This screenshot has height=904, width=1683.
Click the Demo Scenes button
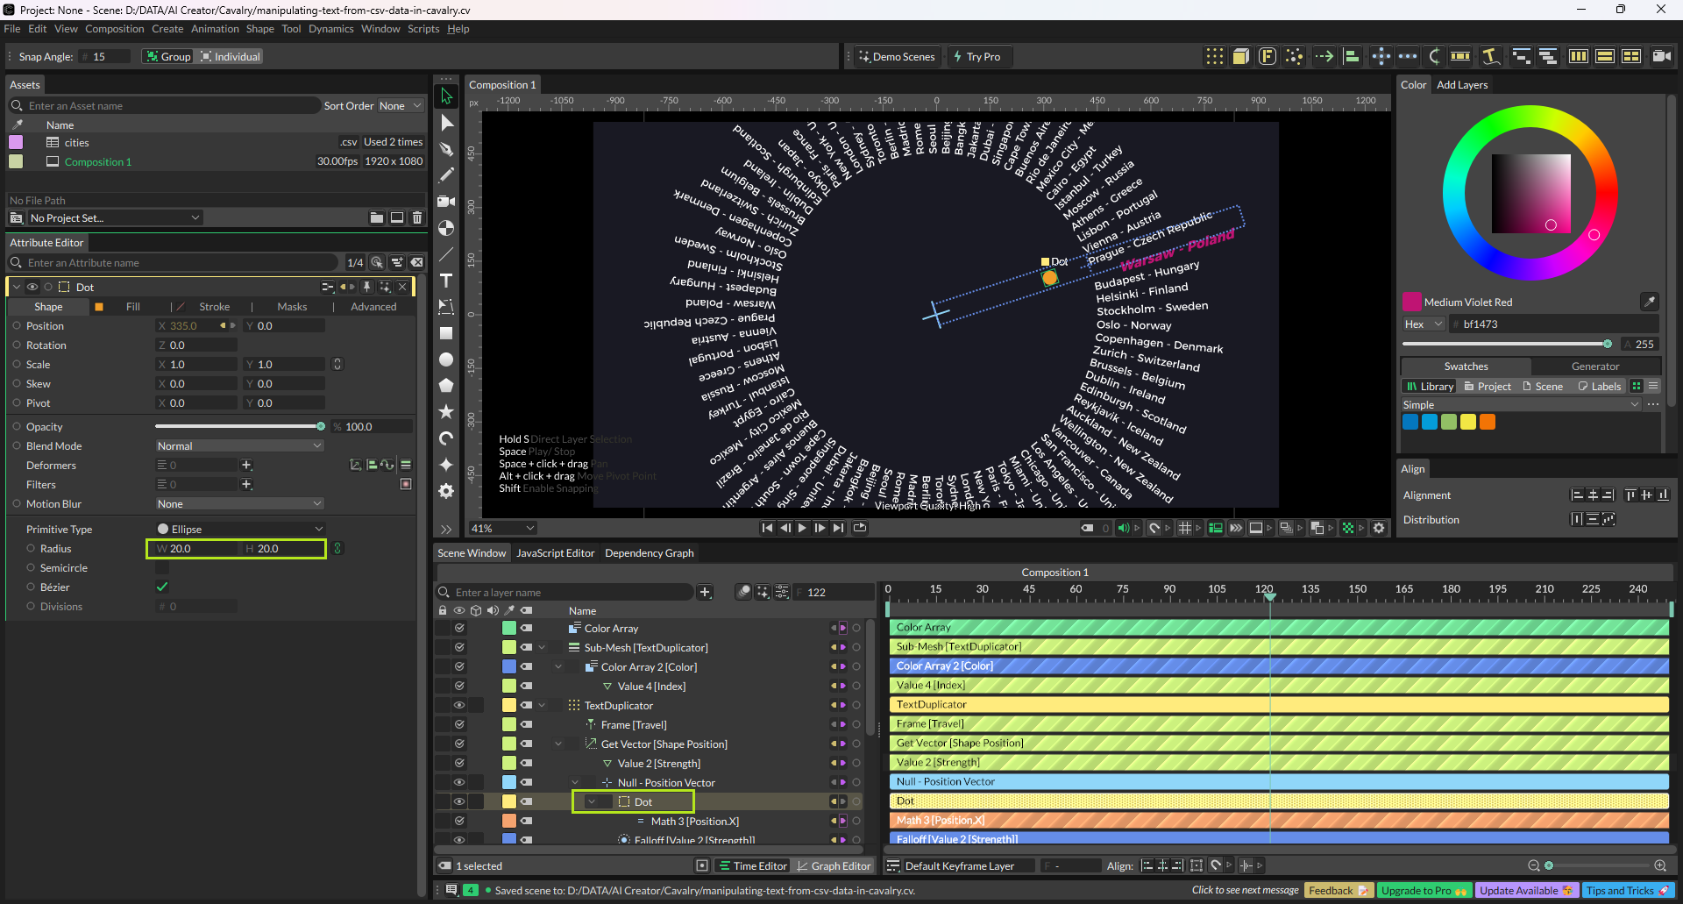[x=897, y=57]
